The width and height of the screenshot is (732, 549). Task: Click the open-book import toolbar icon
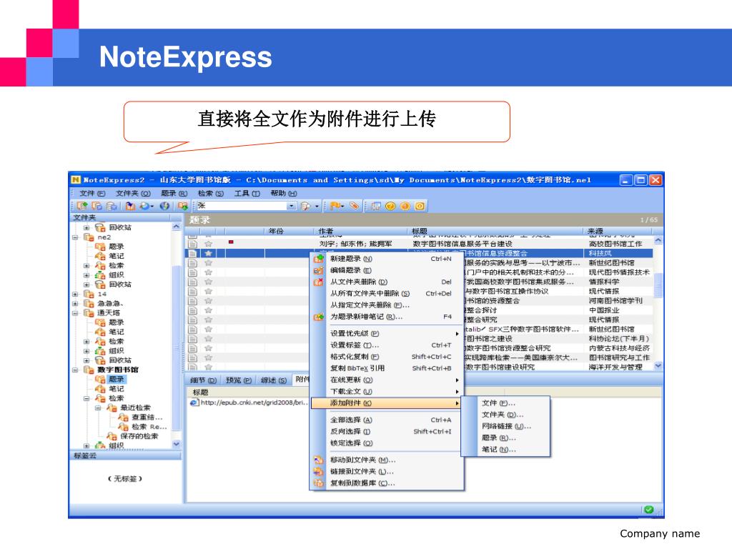(x=131, y=206)
